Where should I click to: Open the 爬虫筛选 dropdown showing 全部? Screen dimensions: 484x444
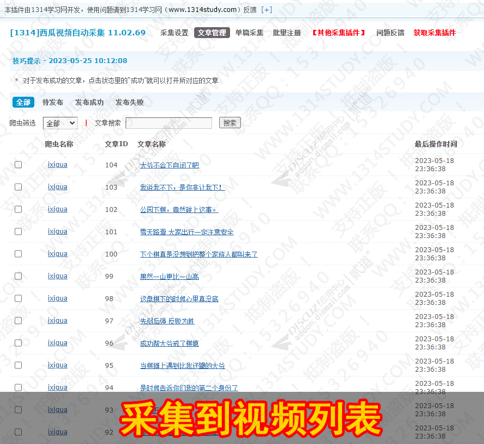(x=60, y=123)
